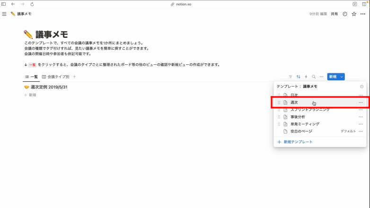Select the 週次 template
The image size is (370, 208).
[320, 103]
